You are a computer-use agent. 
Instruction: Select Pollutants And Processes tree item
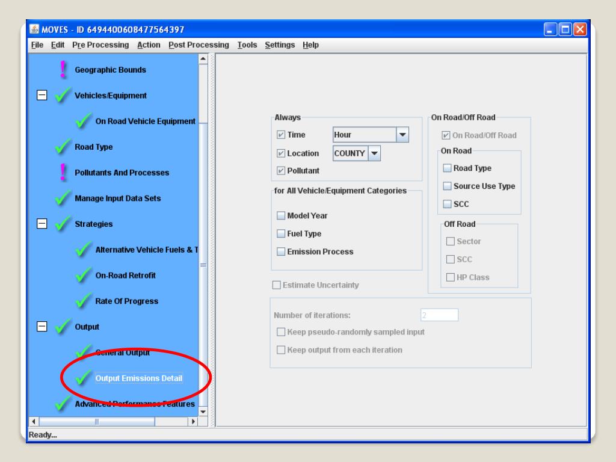click(x=122, y=173)
